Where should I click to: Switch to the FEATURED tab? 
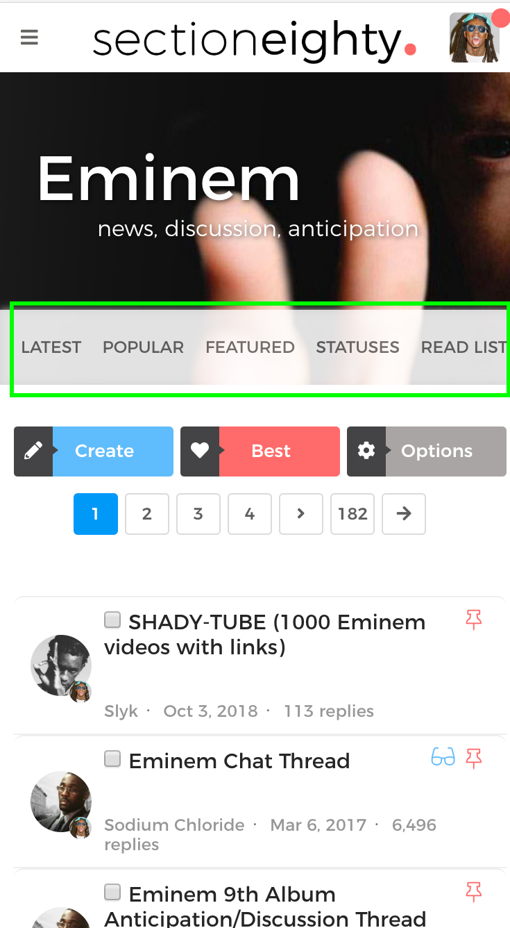click(250, 347)
